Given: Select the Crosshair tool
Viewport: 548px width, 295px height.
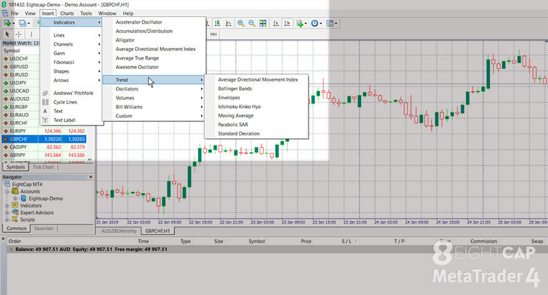Looking at the screenshot, I should click(19, 34).
